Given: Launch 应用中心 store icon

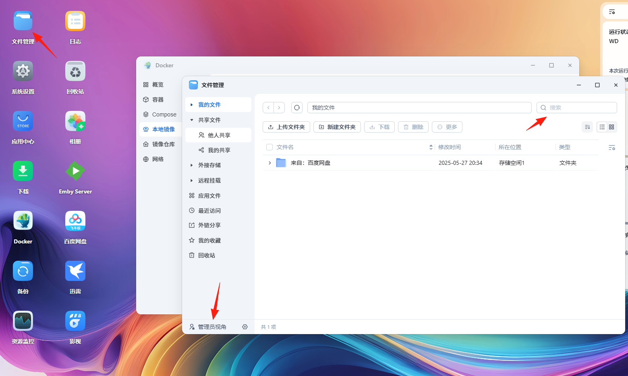Looking at the screenshot, I should coord(23,121).
